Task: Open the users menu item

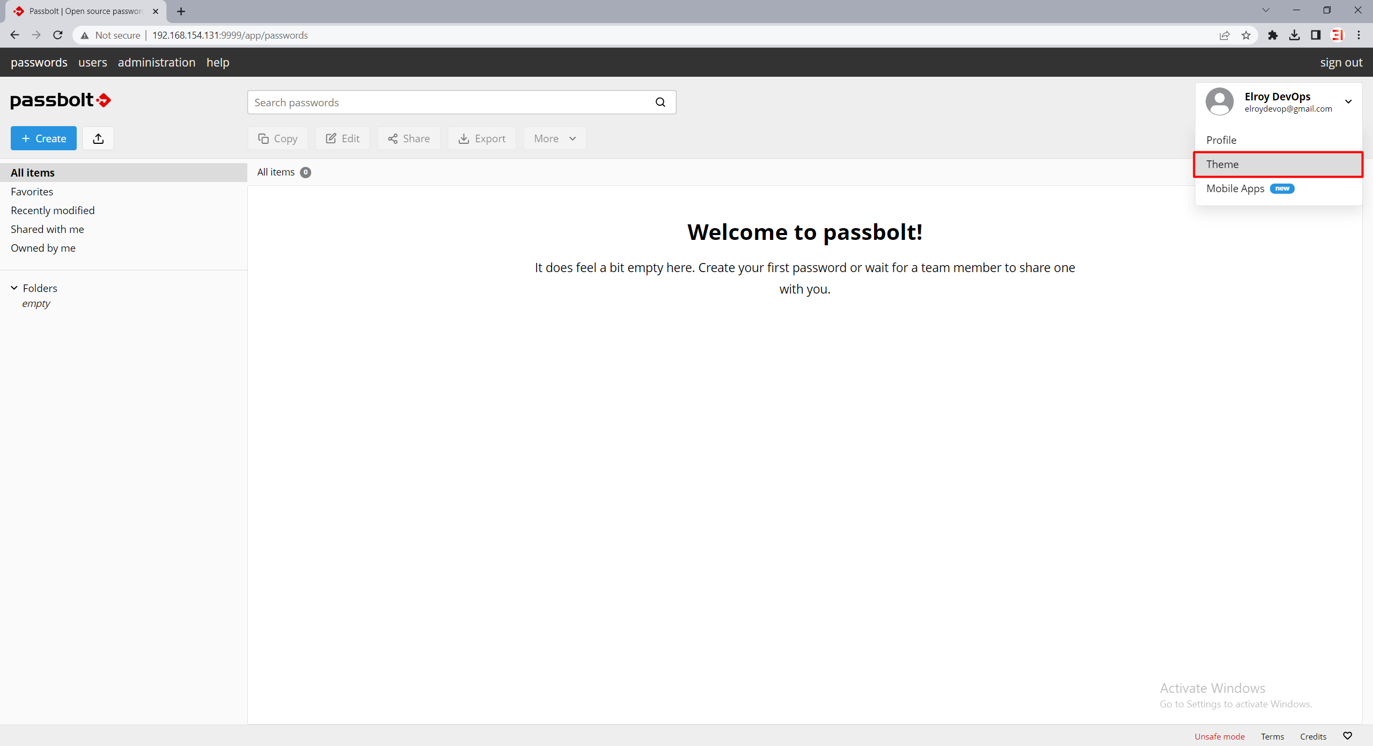Action: [93, 63]
